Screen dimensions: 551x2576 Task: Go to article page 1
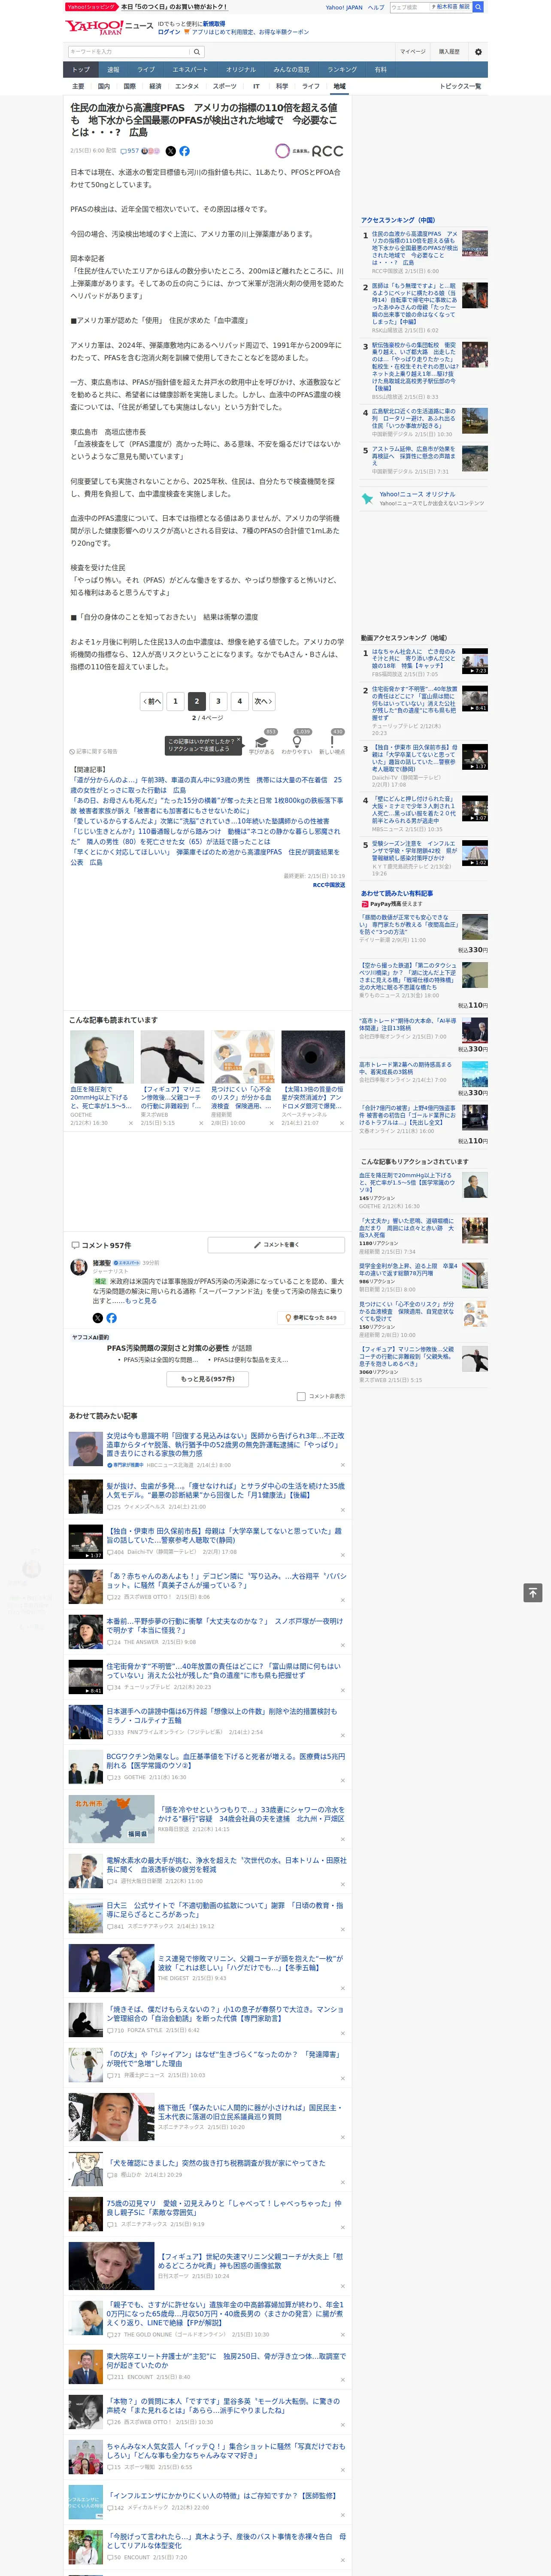[175, 701]
